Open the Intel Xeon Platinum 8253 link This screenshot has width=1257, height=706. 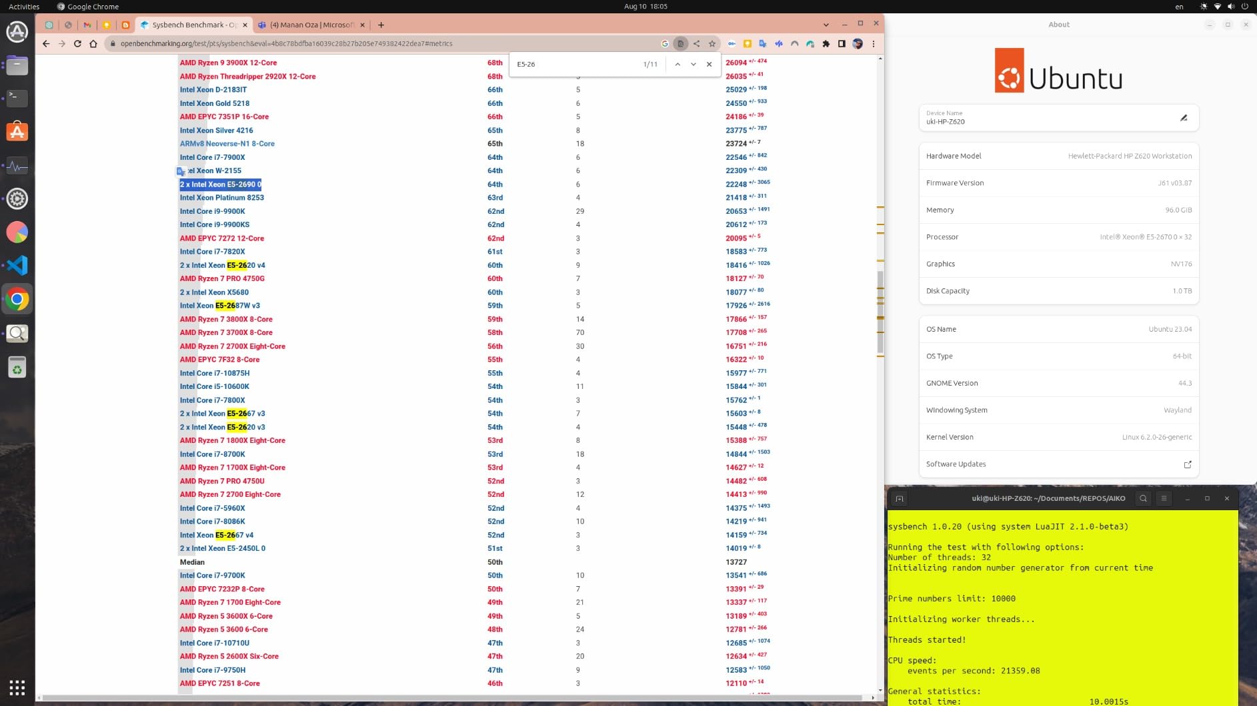221,198
